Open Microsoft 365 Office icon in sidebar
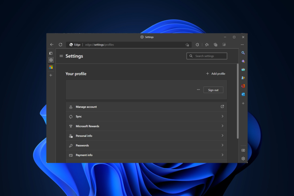294x196 pixels. click(243, 86)
